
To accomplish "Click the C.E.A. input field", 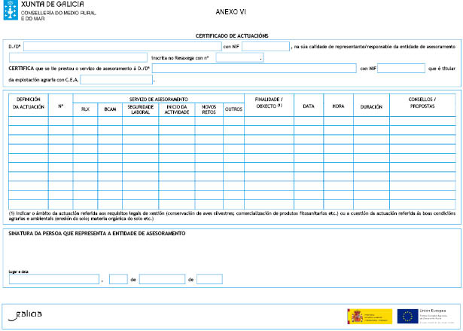I will pyautogui.click(x=116, y=79).
